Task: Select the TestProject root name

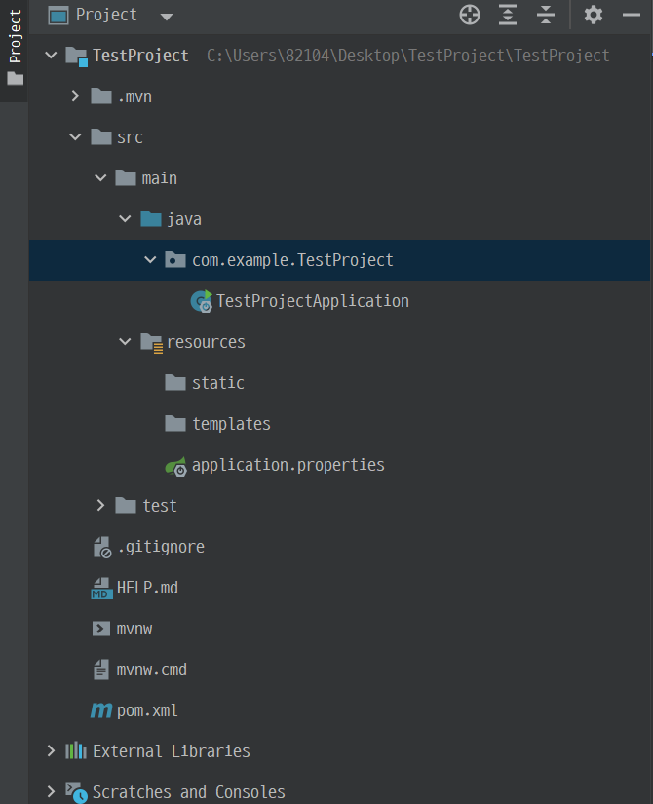Action: (140, 56)
